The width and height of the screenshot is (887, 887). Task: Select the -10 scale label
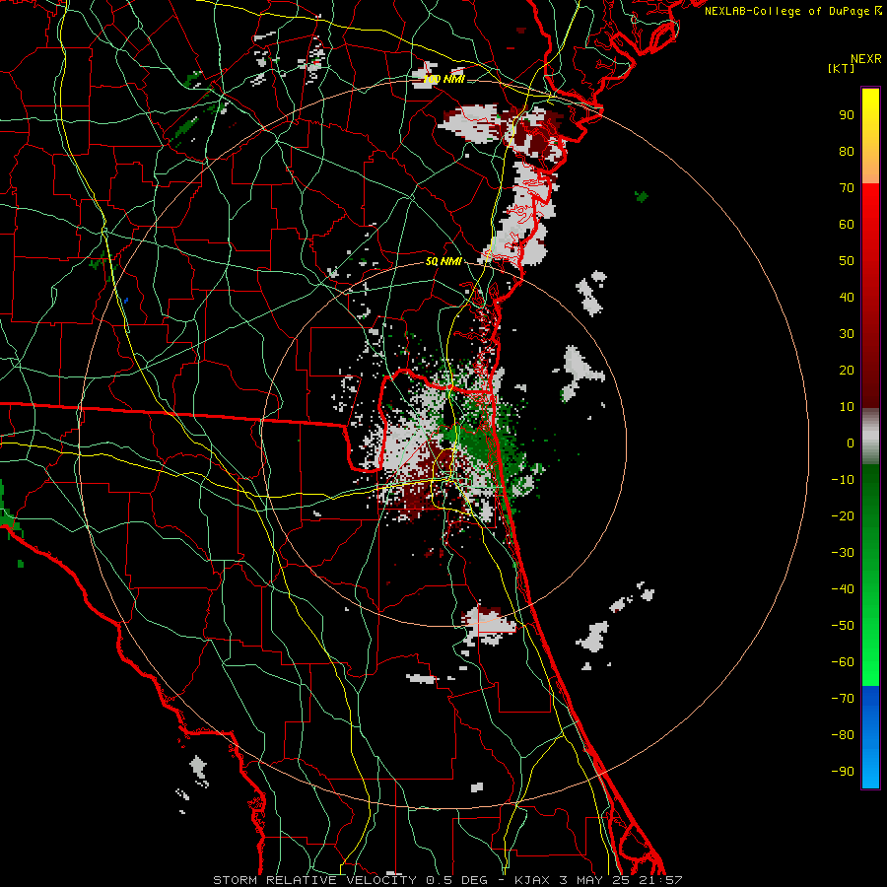(843, 480)
